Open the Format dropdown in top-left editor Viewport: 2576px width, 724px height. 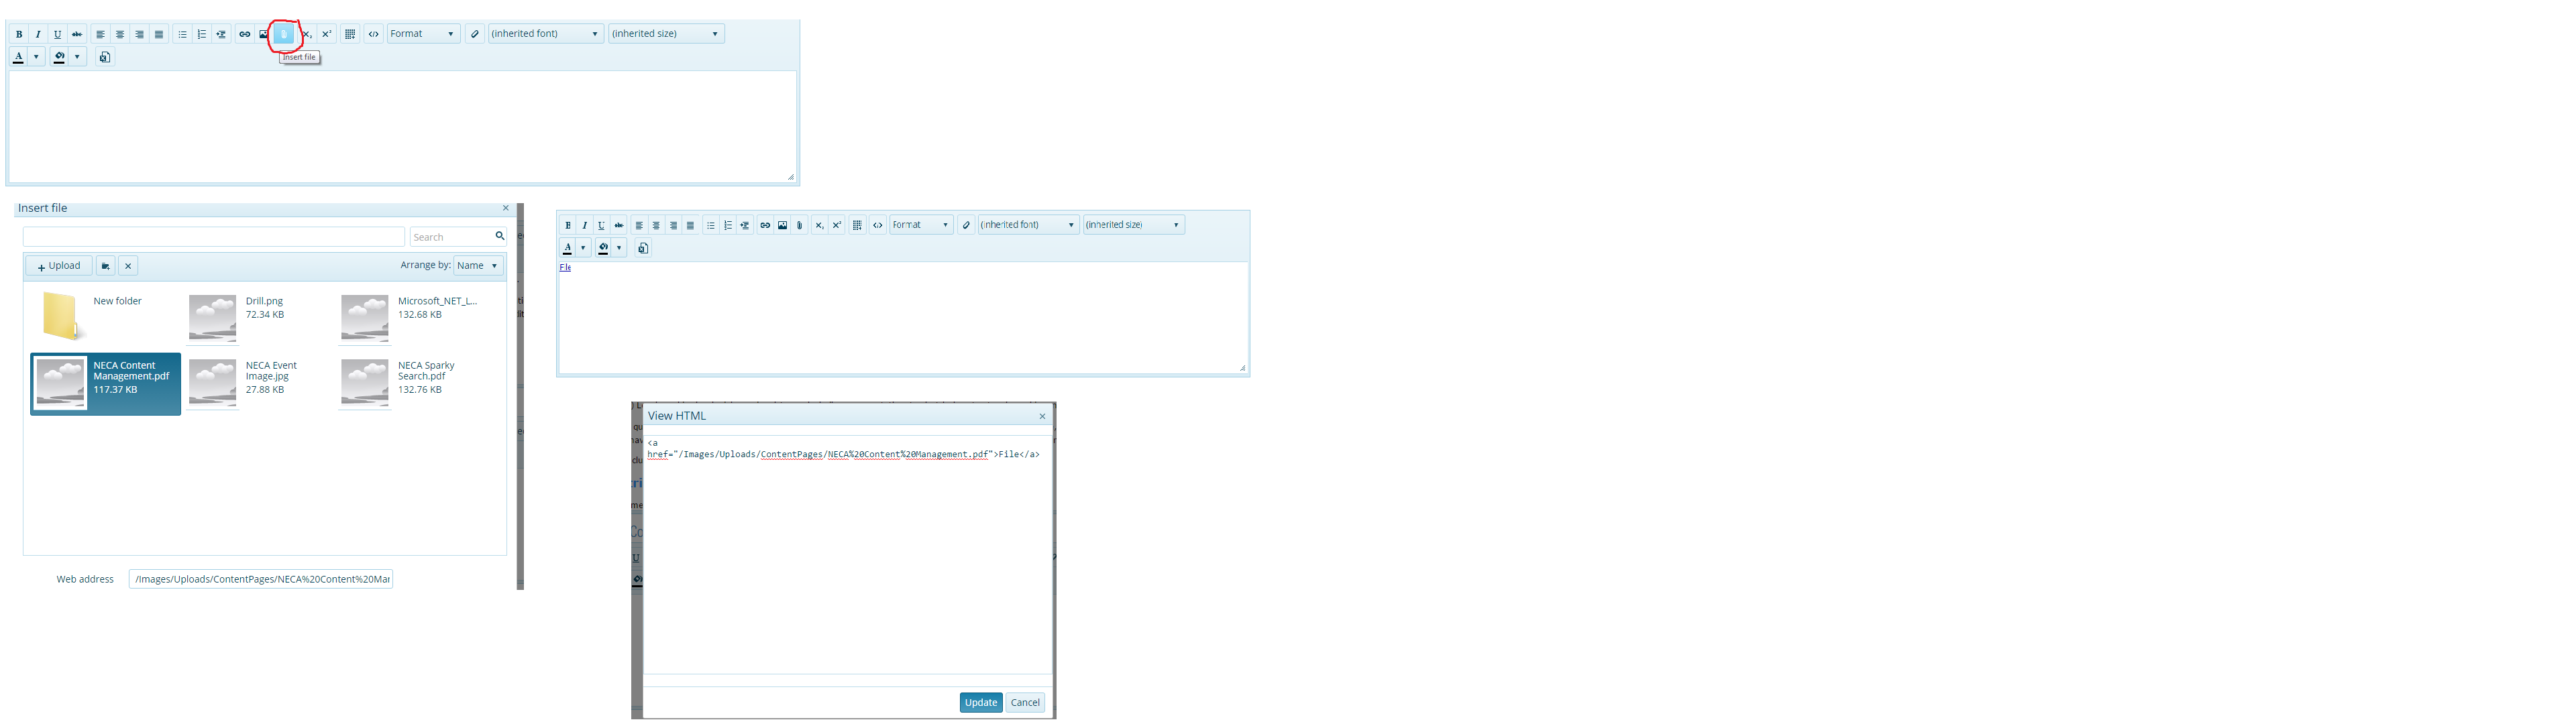click(423, 34)
